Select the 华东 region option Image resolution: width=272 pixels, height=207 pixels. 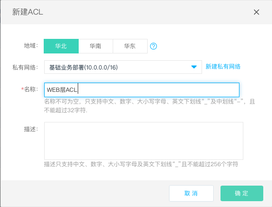tap(130, 46)
